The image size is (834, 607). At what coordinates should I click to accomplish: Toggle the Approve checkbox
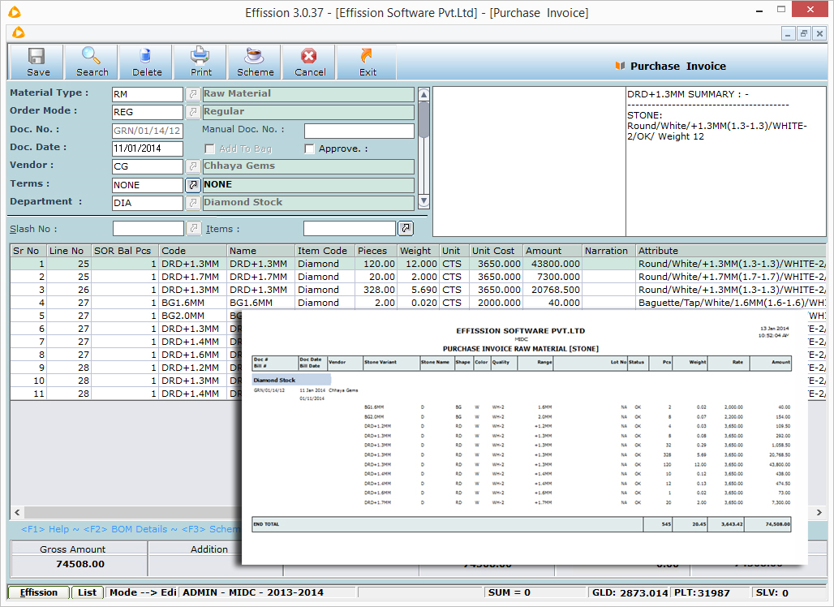309,149
